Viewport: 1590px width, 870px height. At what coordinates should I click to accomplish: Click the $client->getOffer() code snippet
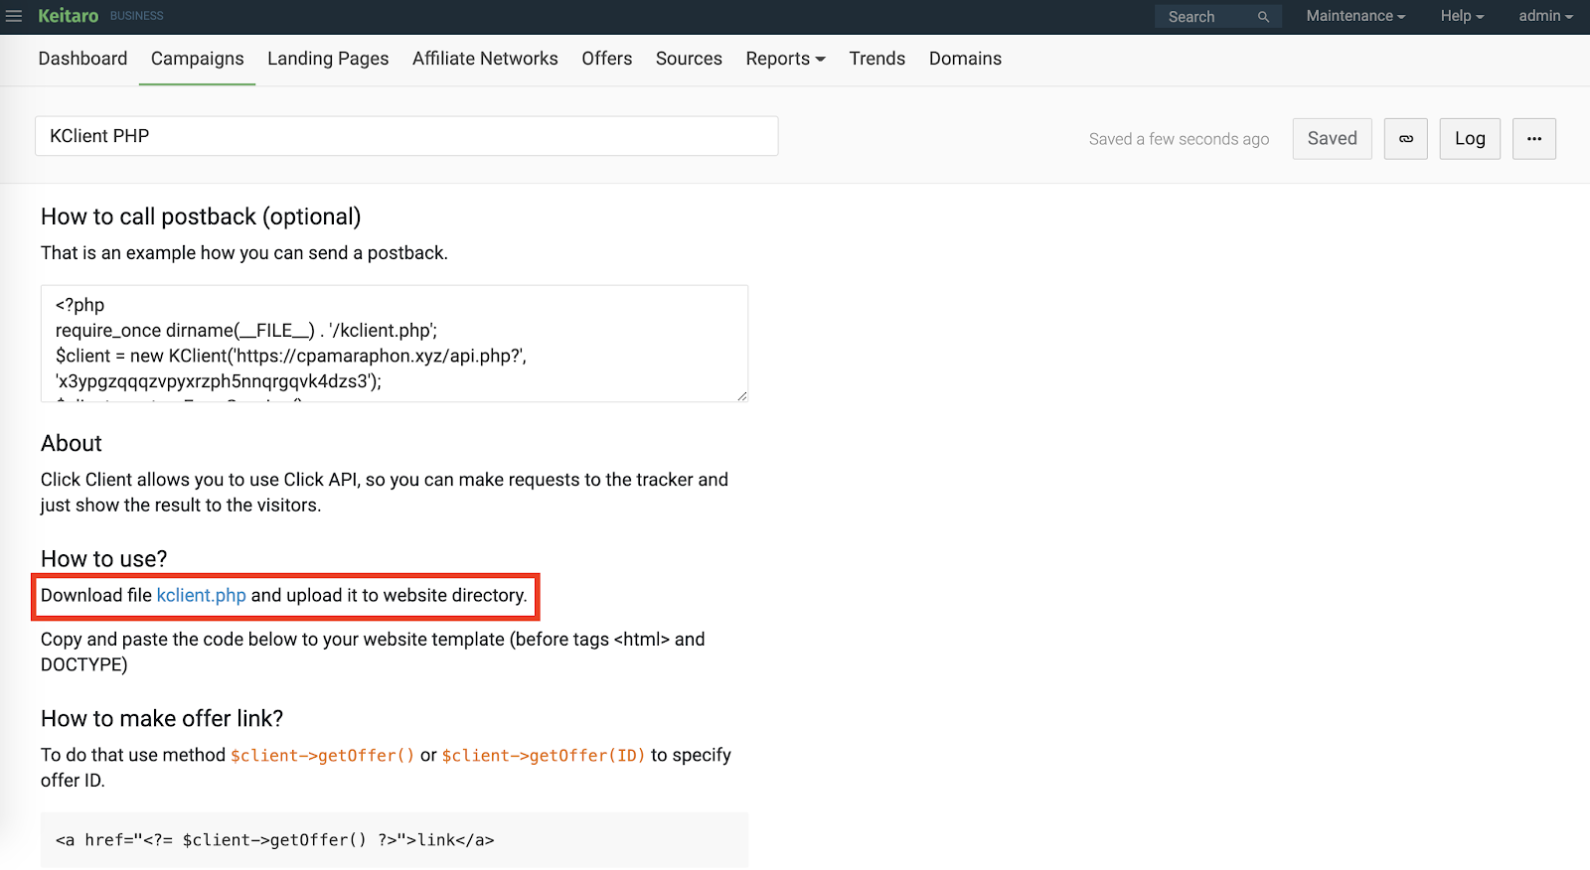point(323,756)
